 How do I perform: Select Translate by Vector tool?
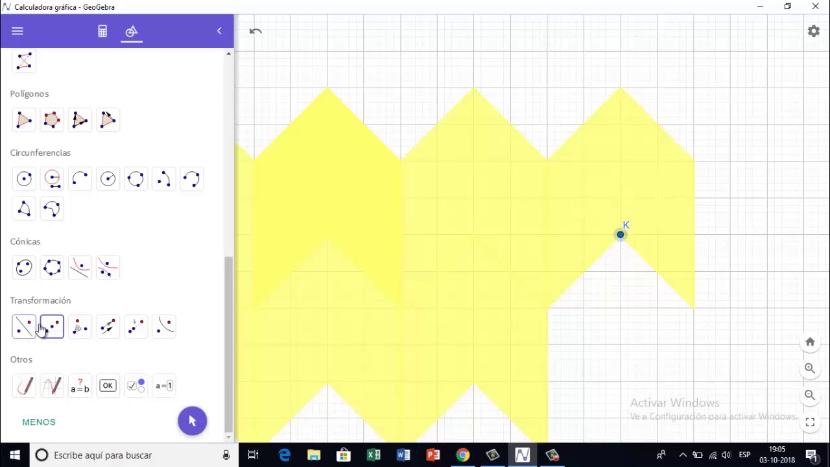click(108, 327)
